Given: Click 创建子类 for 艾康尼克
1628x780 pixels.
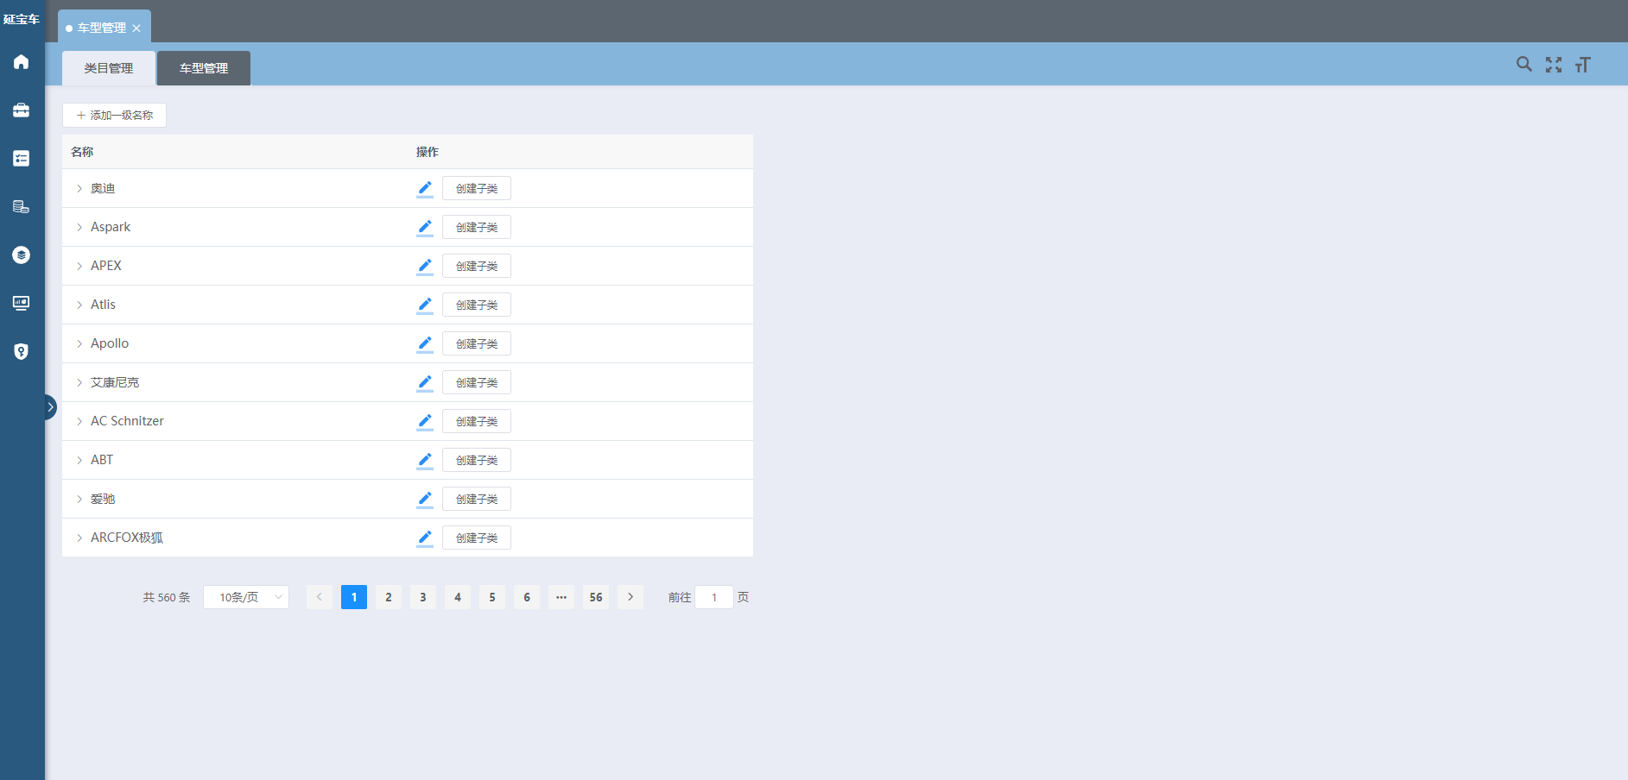Looking at the screenshot, I should coord(477,382).
